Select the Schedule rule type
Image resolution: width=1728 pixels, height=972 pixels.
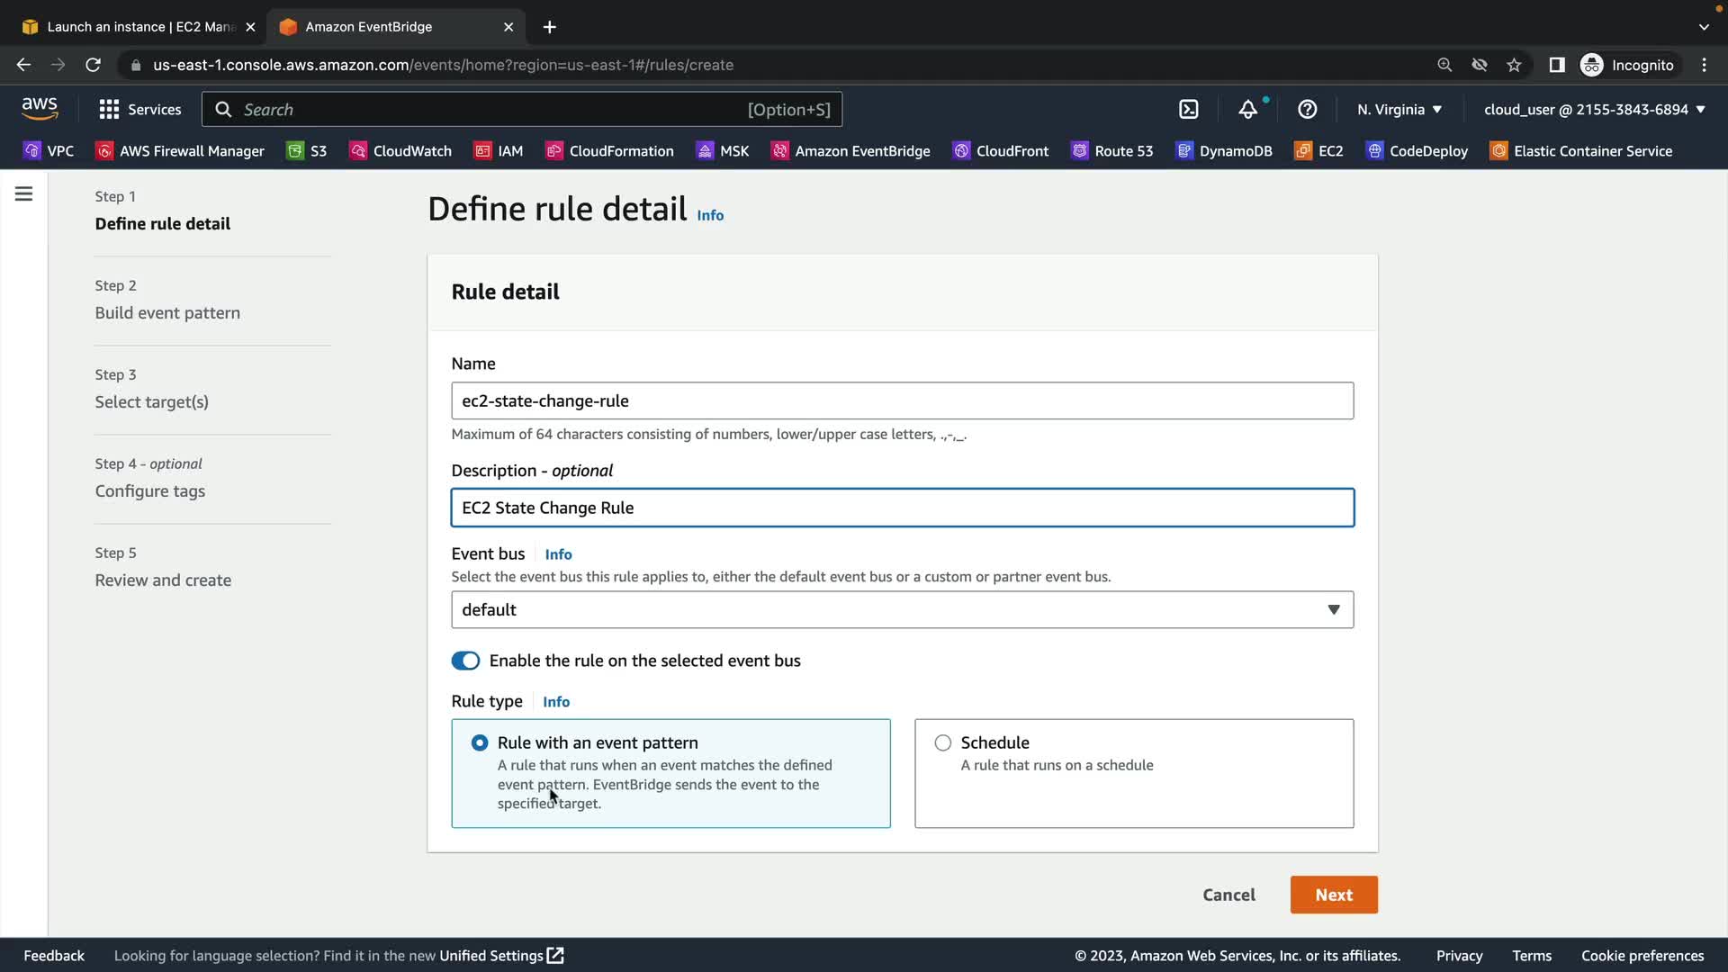(943, 743)
